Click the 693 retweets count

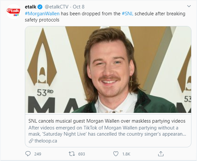(x=81, y=154)
